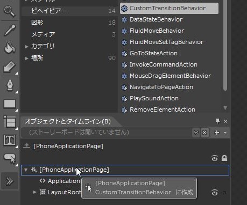Select the TextBlock text tool

(x=10, y=140)
